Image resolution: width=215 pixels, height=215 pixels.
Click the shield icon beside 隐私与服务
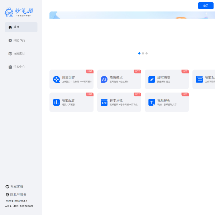click(x=7, y=195)
